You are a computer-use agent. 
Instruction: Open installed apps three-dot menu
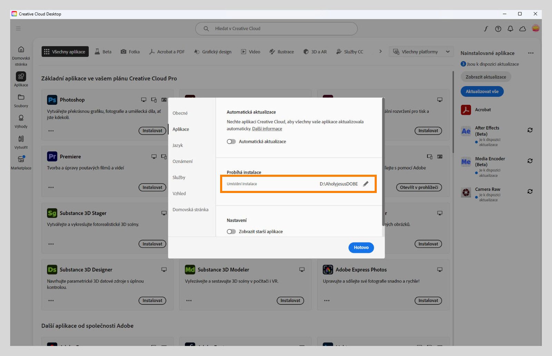coord(531,53)
